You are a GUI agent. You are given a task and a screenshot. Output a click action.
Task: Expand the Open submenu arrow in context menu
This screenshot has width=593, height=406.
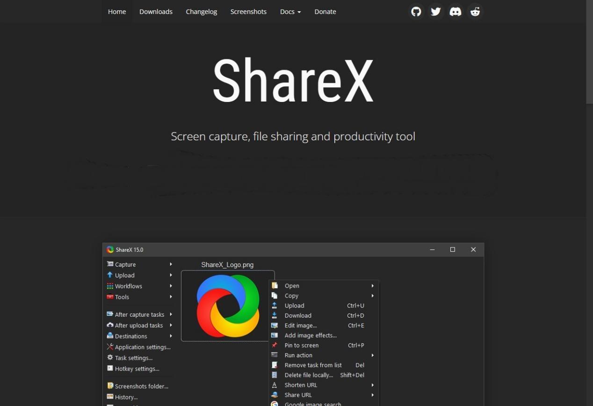click(373, 286)
